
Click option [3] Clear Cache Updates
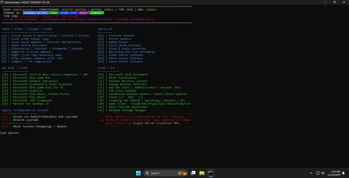(41, 42)
